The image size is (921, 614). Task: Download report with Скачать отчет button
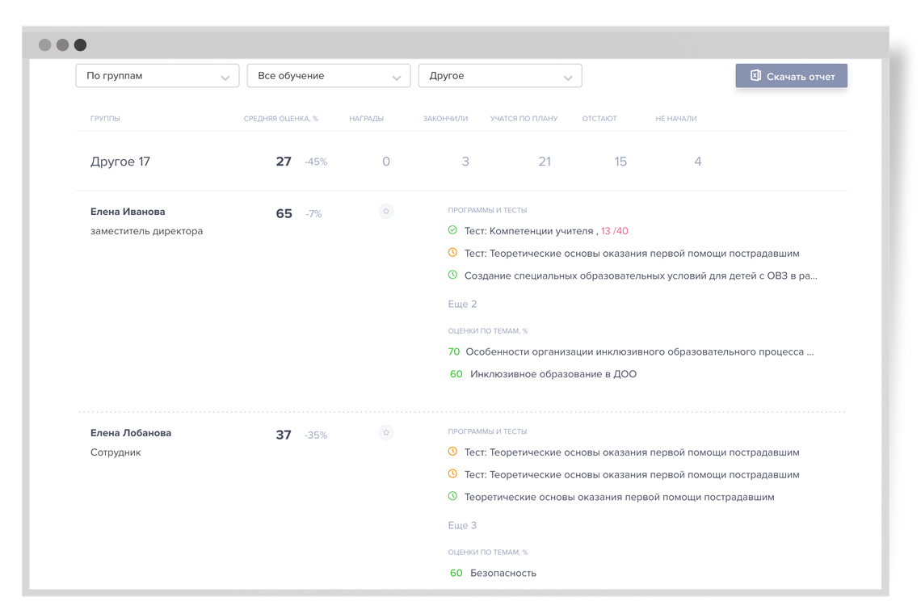(x=792, y=76)
